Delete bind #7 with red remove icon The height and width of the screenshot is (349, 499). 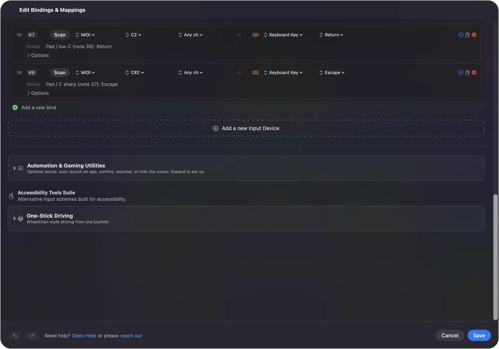tap(474, 35)
